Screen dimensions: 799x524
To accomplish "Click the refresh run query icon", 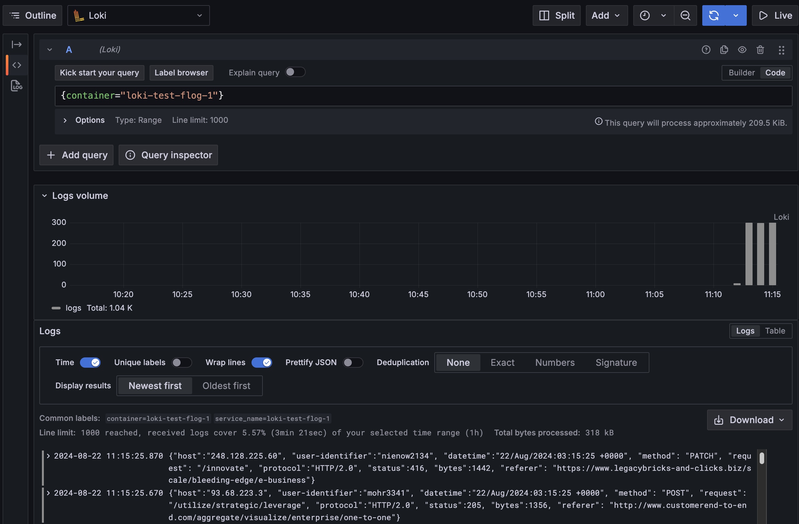I will [x=713, y=15].
